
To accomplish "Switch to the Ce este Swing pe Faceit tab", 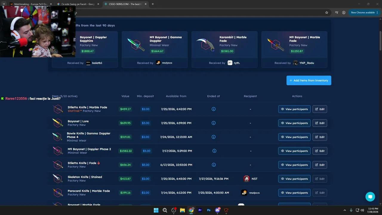I will point(78,4).
